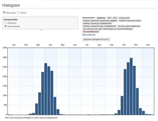Image resolution: width=158 pixels, height=121 pixels.
Task: Click 'Godkänt, baserat på rapportörens uppgifter' tag
Action: coord(100,21)
